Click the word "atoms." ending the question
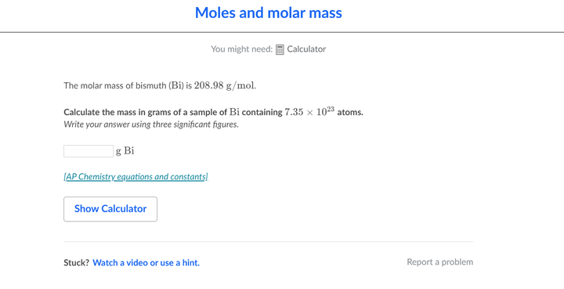Screen dimensions: 564x289 pos(350,112)
